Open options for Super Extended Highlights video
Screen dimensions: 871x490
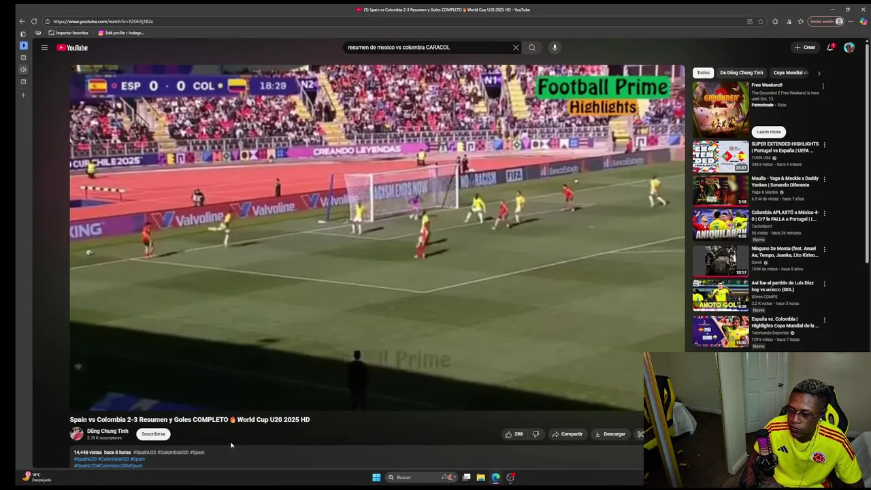point(824,145)
